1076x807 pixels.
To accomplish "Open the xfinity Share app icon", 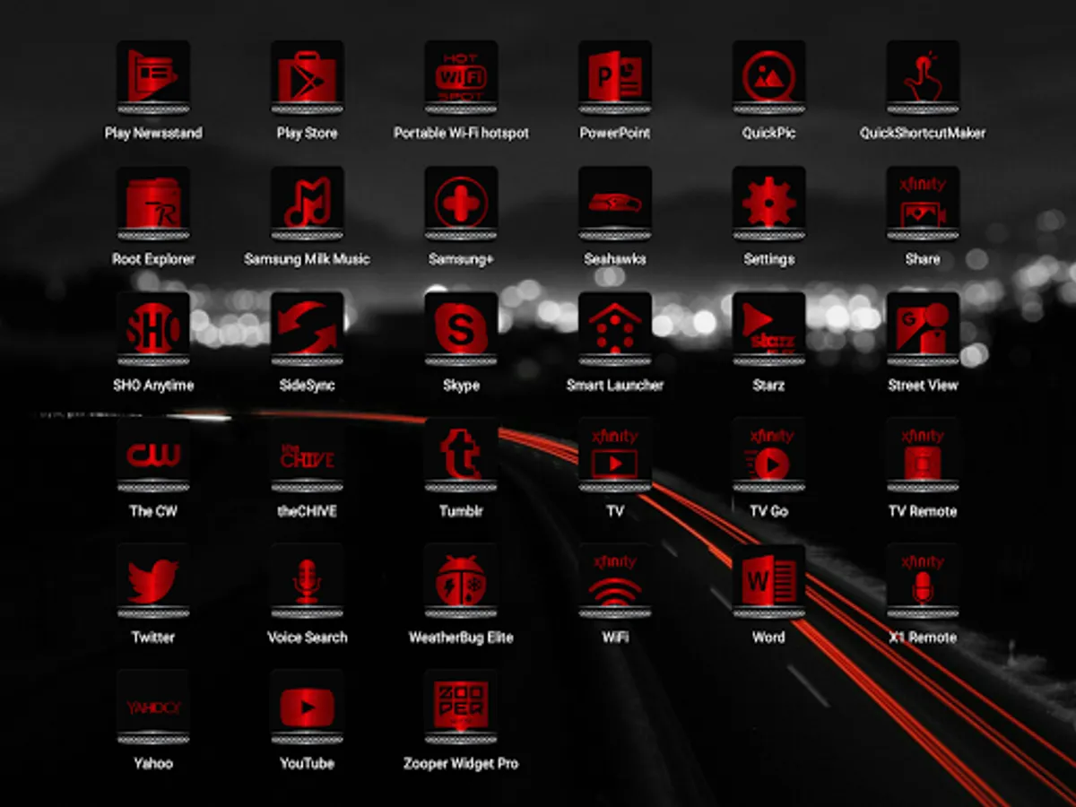I will 923,204.
